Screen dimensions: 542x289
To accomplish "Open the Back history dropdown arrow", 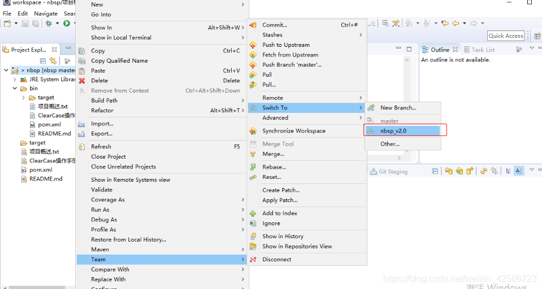I will [x=464, y=23].
